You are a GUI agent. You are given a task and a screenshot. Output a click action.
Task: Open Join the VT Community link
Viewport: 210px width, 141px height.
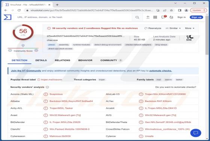point(26,71)
